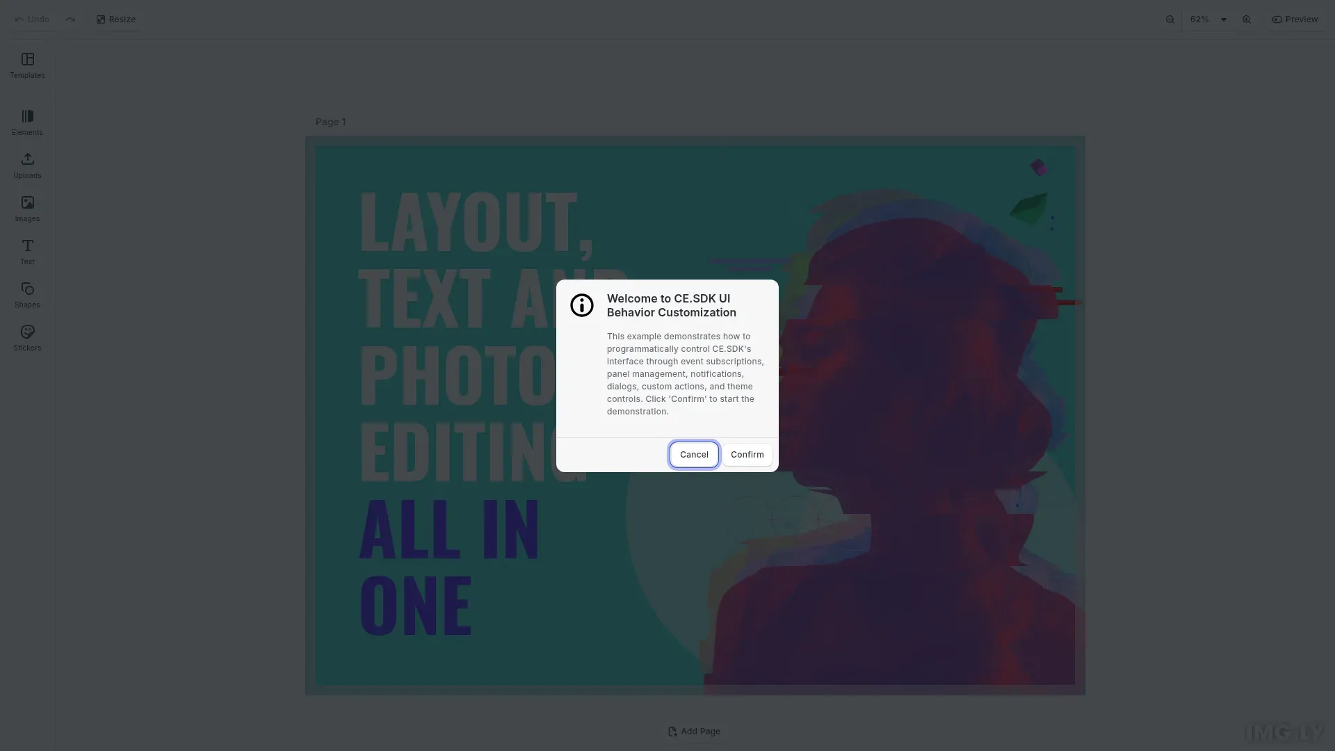
Task: Select the Page 1 label
Action: pyautogui.click(x=330, y=122)
